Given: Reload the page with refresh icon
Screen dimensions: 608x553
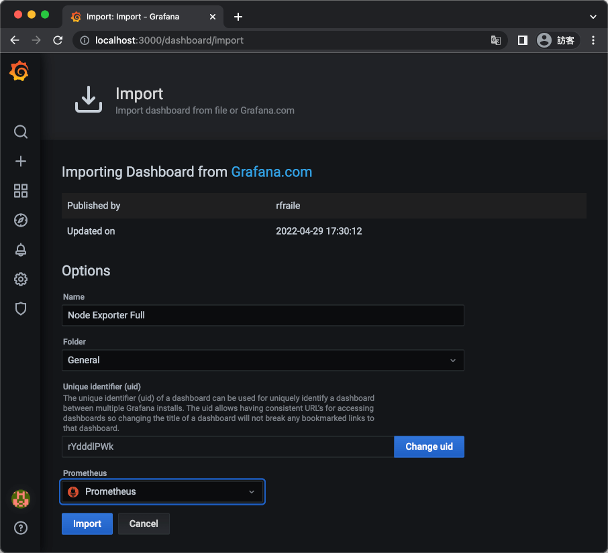Looking at the screenshot, I should 58,40.
